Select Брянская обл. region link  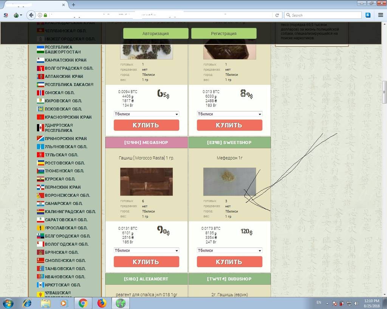tap(62, 252)
